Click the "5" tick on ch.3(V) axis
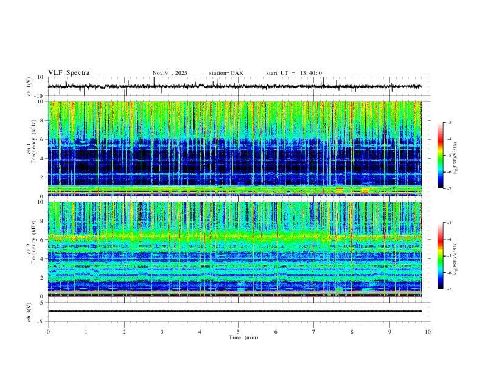482x372 pixels. [42, 302]
